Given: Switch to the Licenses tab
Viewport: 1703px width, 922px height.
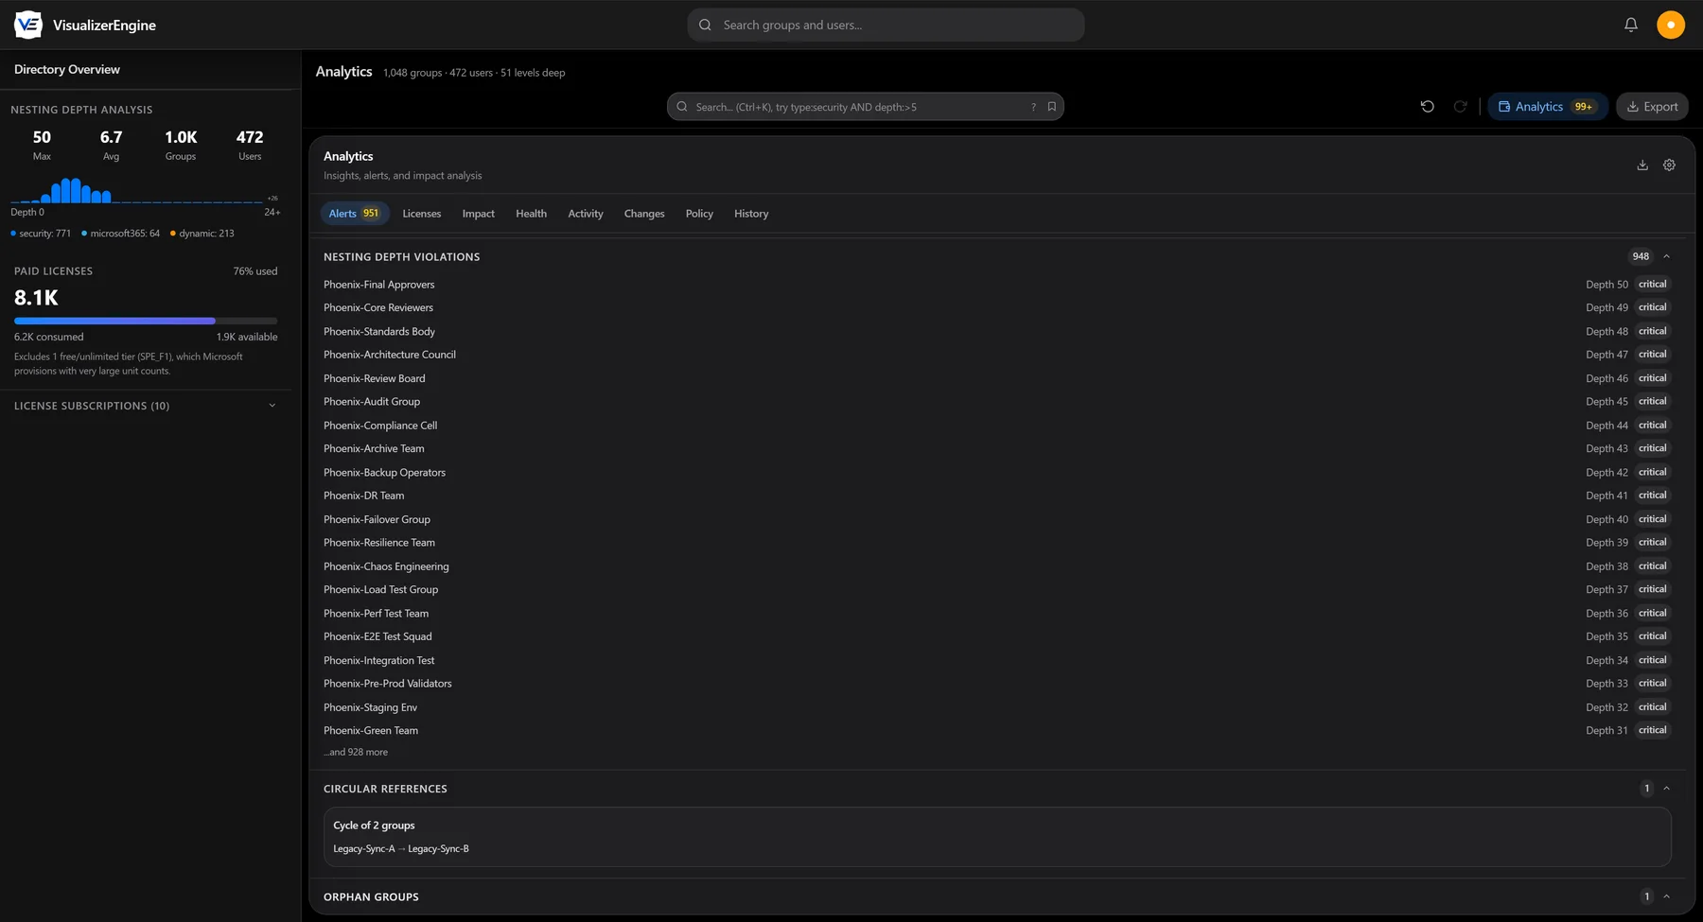Looking at the screenshot, I should click(x=422, y=214).
